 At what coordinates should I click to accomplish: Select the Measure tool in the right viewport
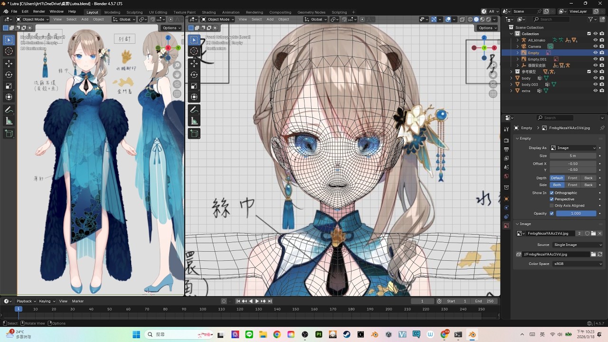tap(194, 121)
